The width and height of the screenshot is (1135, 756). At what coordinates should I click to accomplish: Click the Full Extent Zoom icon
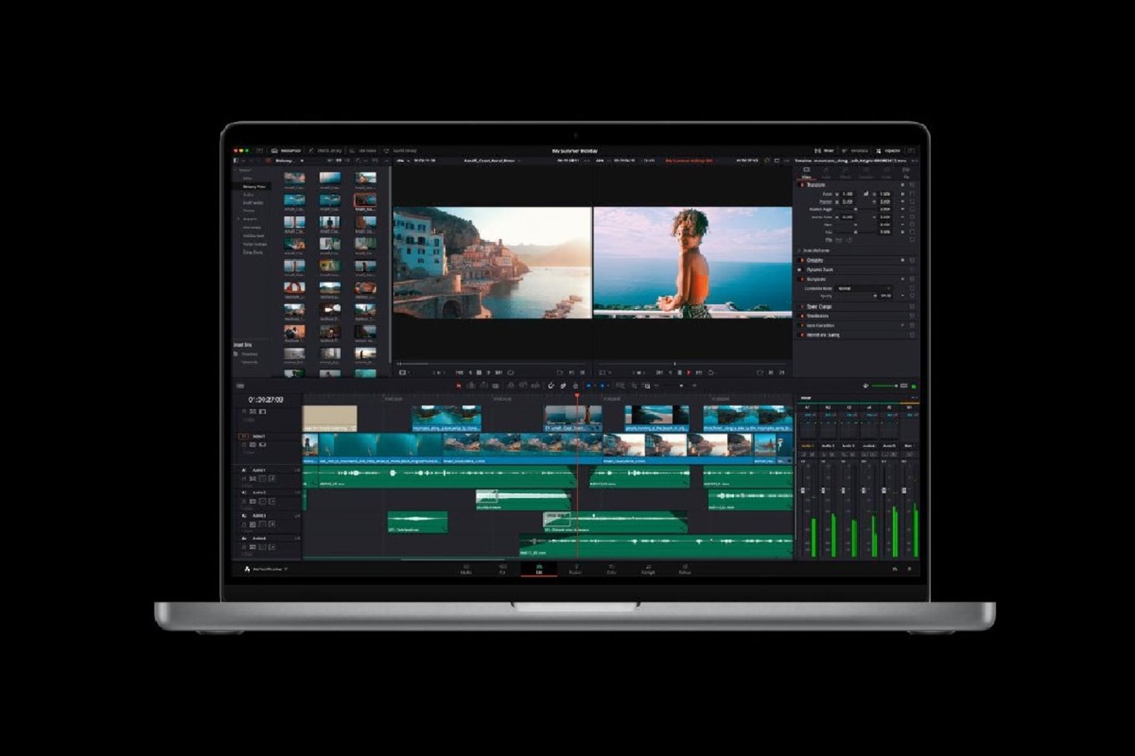click(620, 386)
